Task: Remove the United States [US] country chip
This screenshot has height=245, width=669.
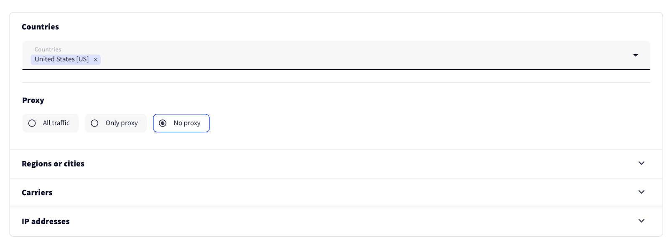Action: point(95,60)
